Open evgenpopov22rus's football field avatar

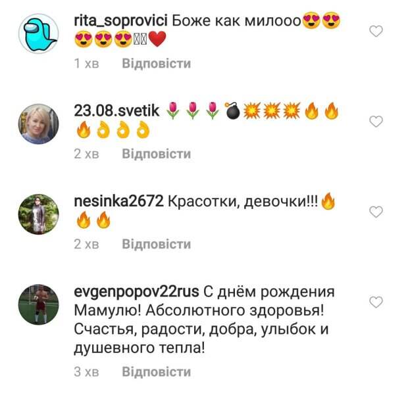click(x=39, y=304)
